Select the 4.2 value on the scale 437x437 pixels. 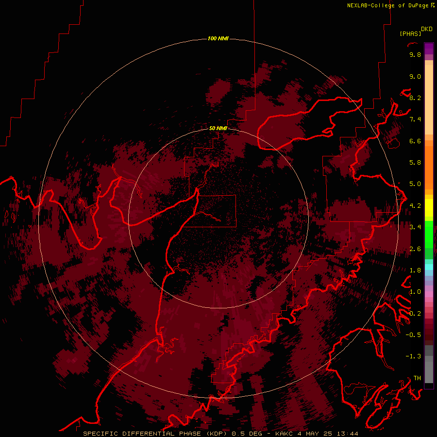pyautogui.click(x=415, y=206)
